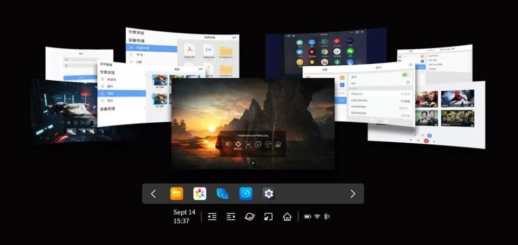Select highlighted 视频 category in 文件管理
The height and width of the screenshot is (245, 518).
tap(122, 94)
